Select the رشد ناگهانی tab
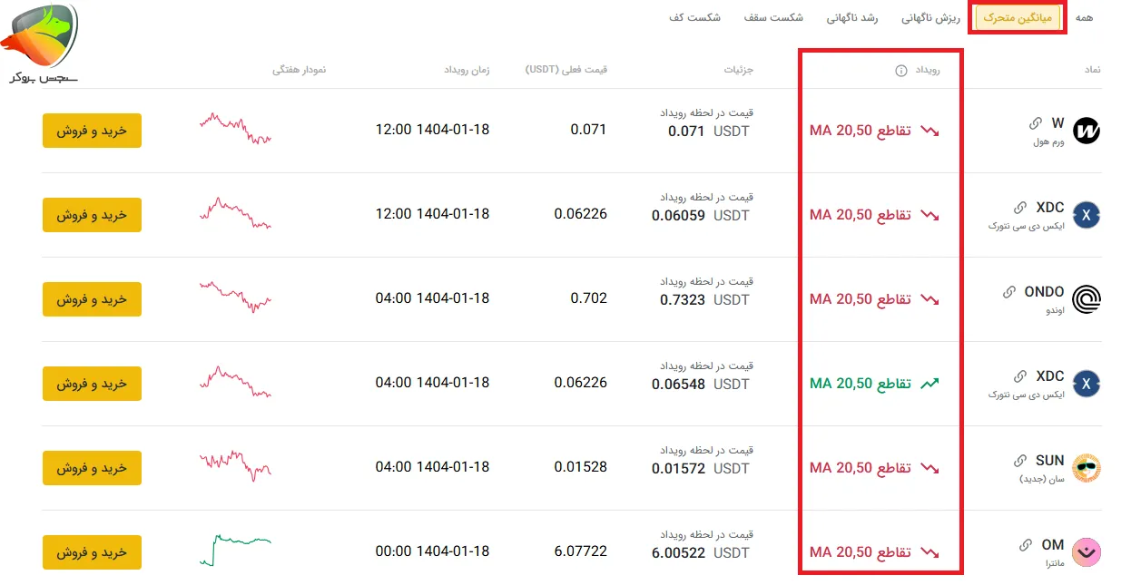The image size is (1131, 585). click(x=852, y=17)
